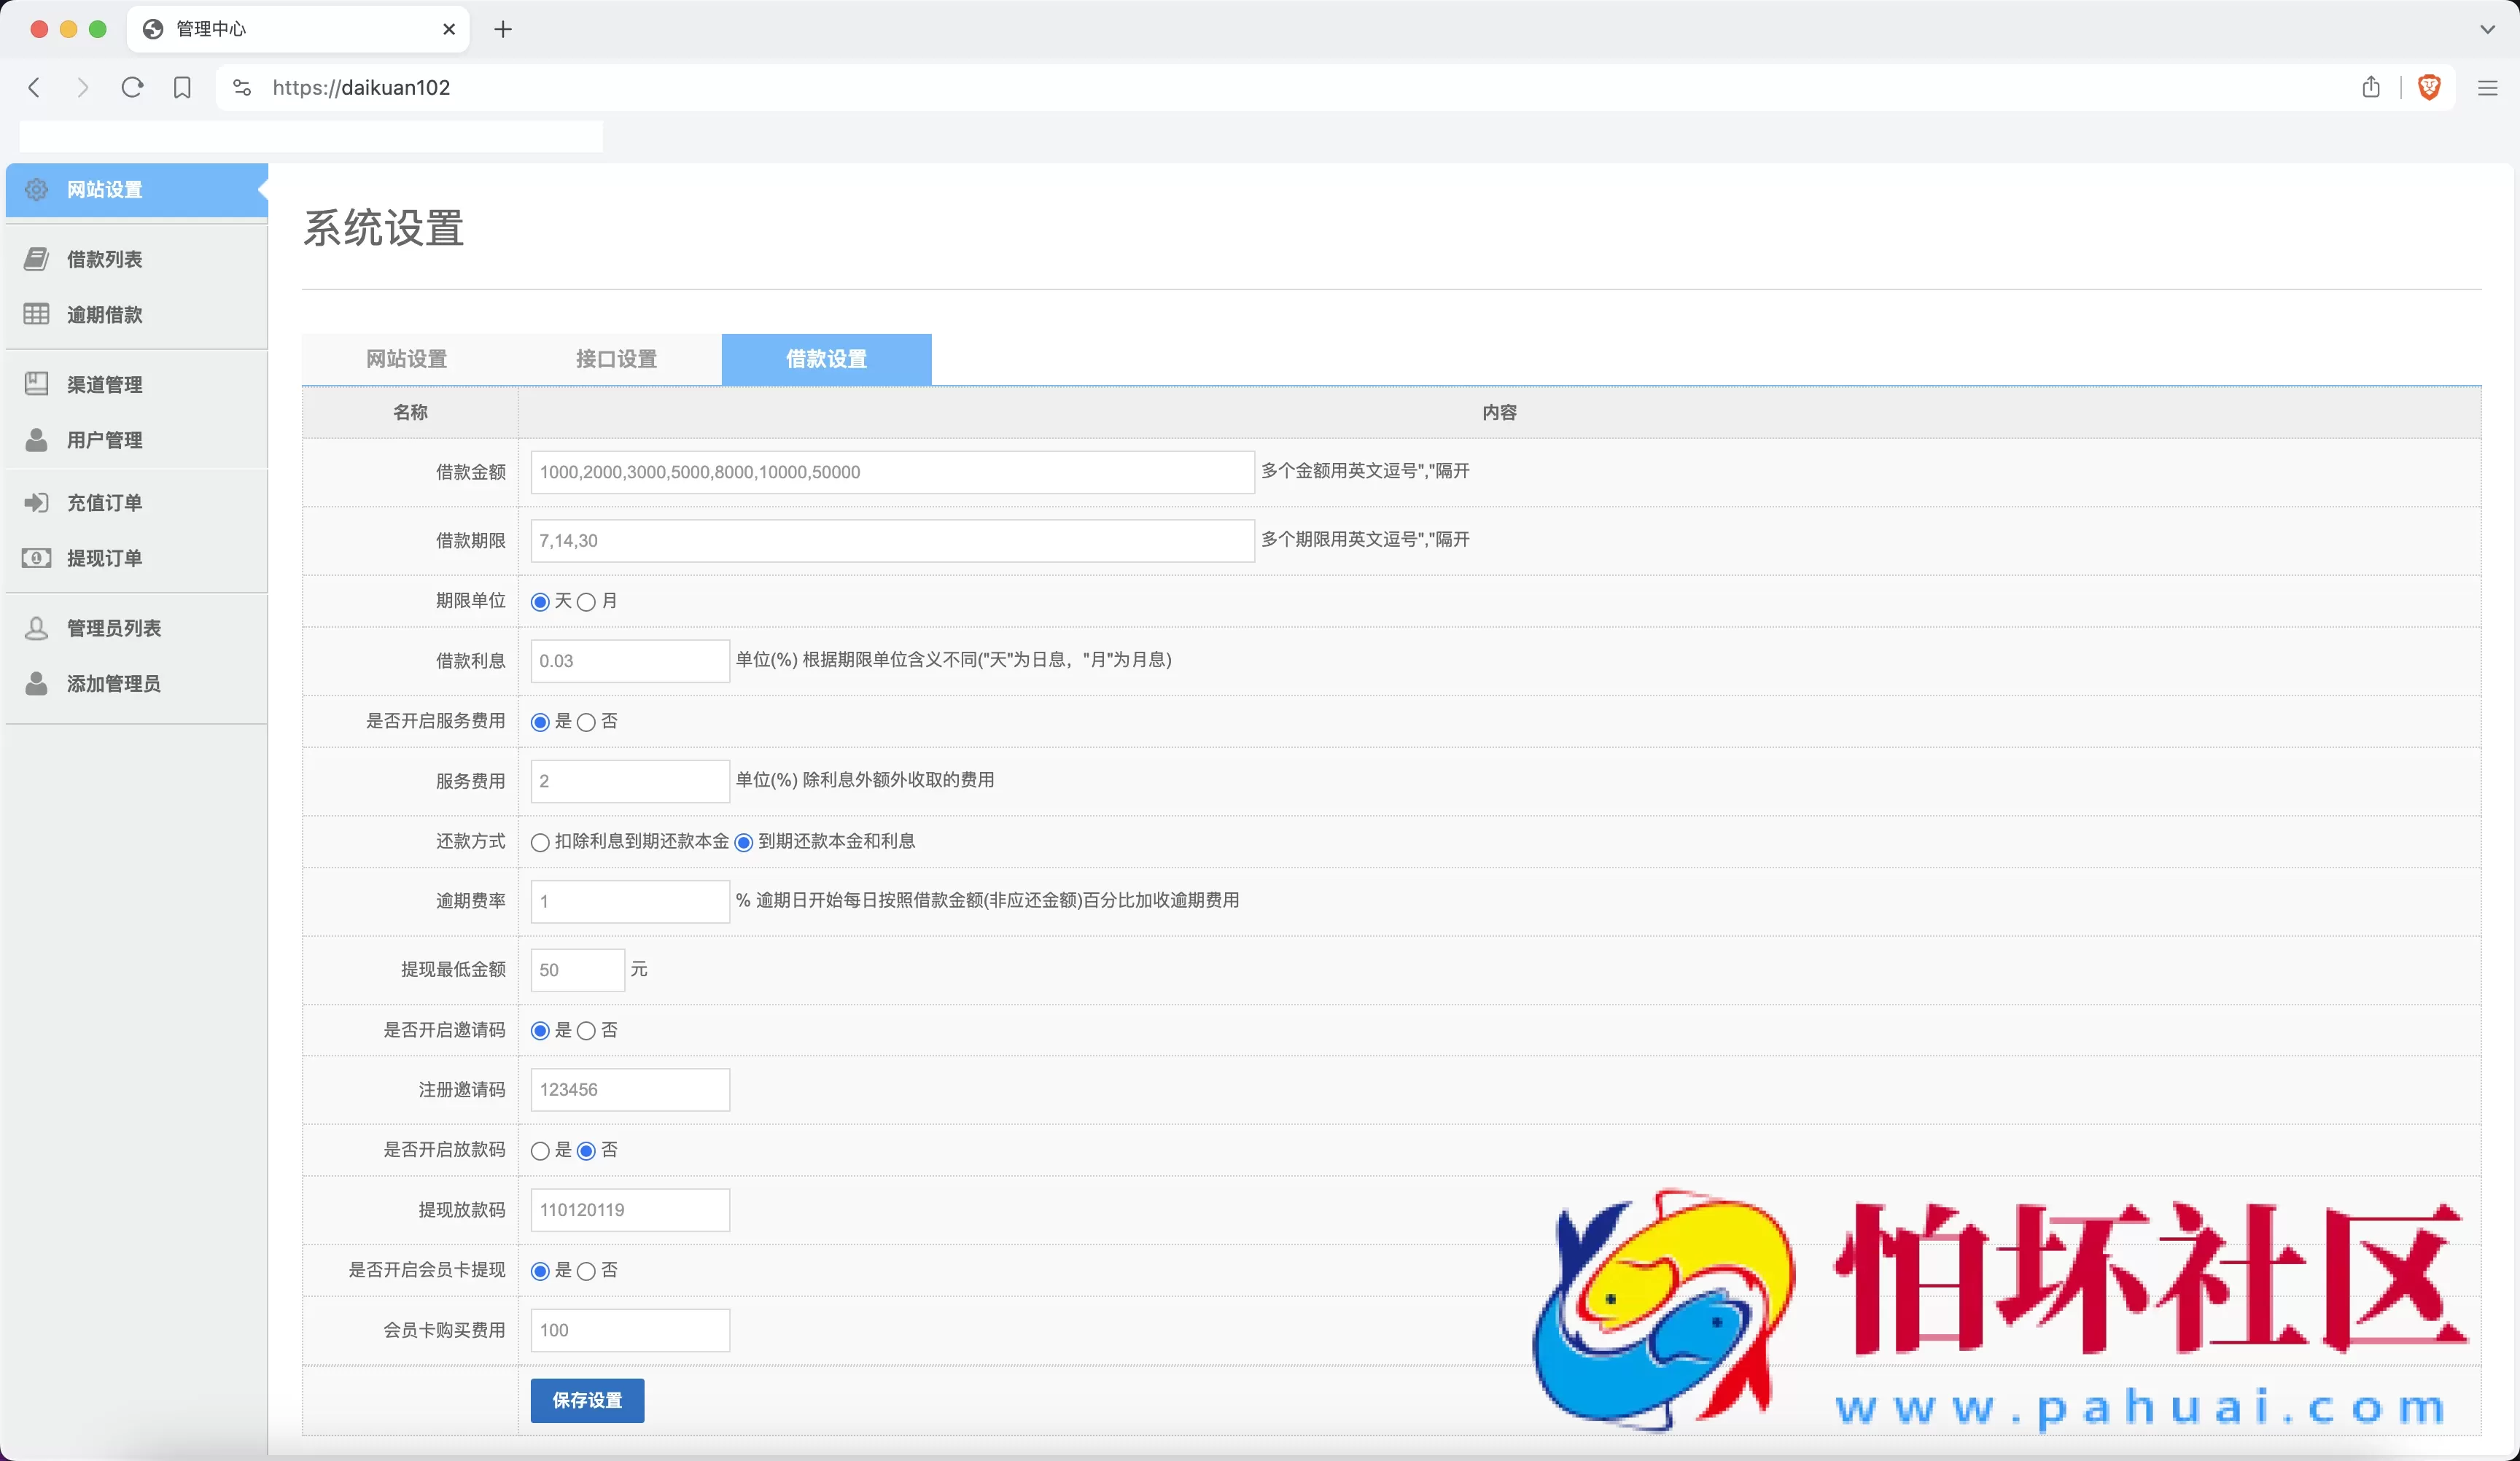
Task: Choose 否 for 是否开启服务费用
Action: [x=586, y=721]
